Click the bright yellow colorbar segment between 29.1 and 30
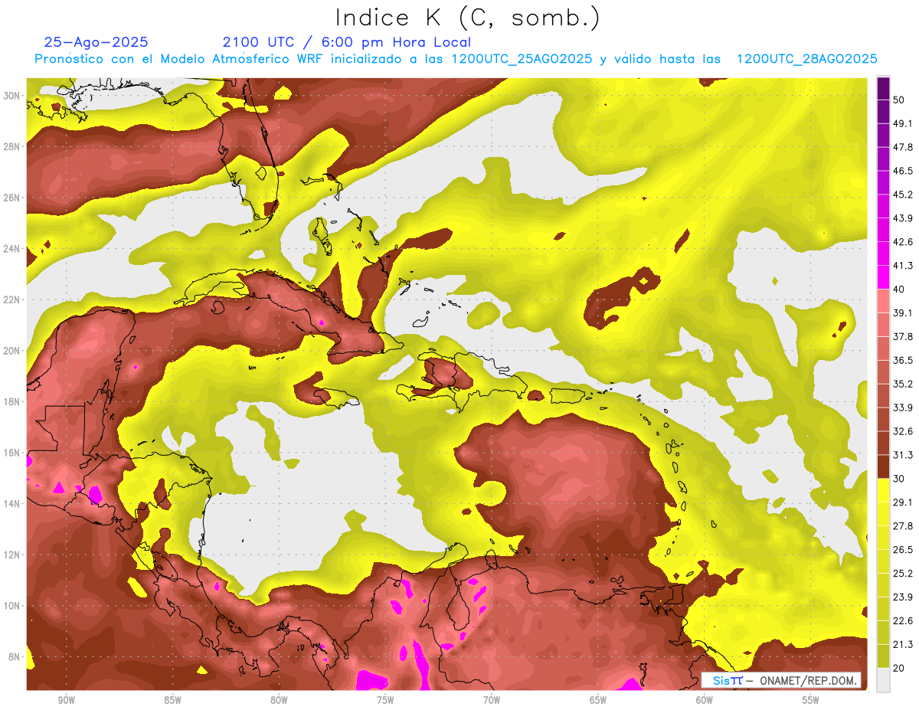Image resolution: width=919 pixels, height=710 pixels. coord(883,490)
